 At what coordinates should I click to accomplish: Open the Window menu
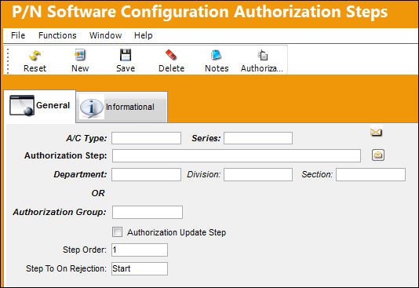[106, 35]
